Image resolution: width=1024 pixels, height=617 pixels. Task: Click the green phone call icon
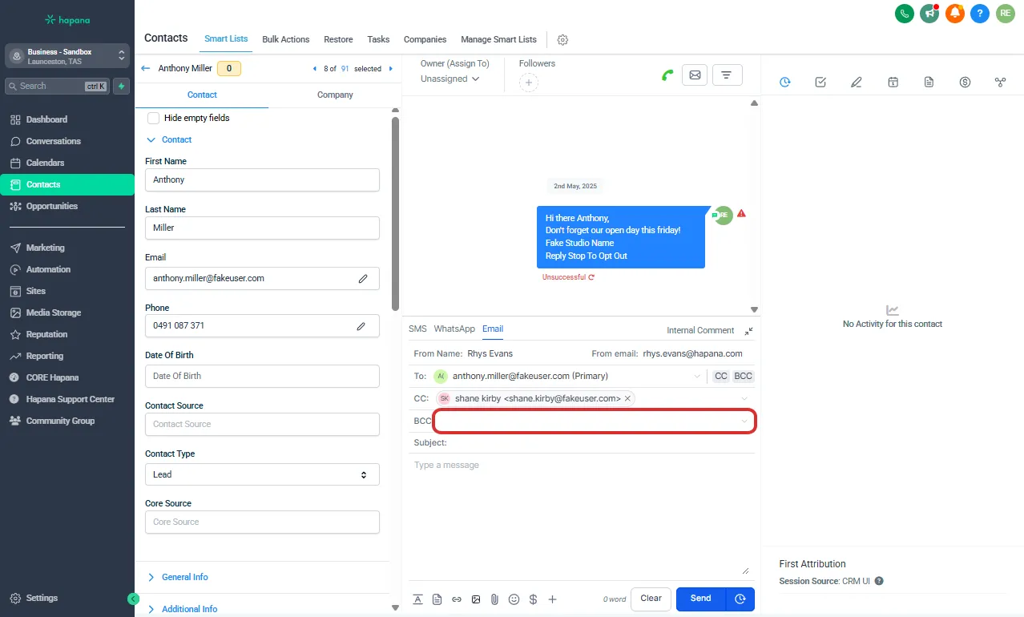click(x=667, y=75)
